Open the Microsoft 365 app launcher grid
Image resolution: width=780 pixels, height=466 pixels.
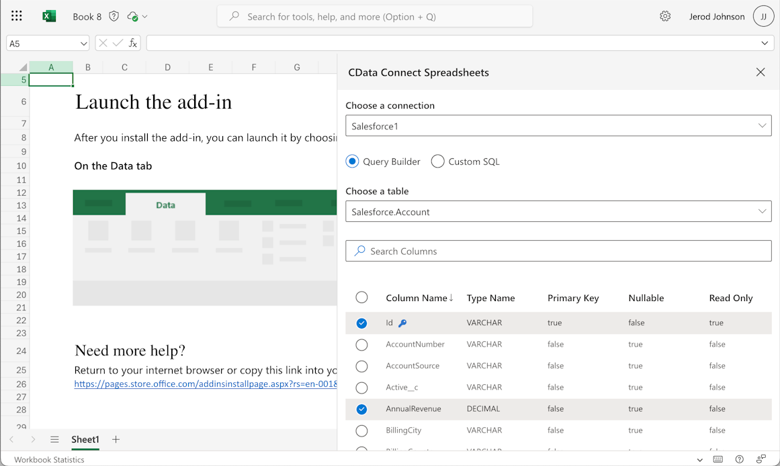click(x=17, y=16)
